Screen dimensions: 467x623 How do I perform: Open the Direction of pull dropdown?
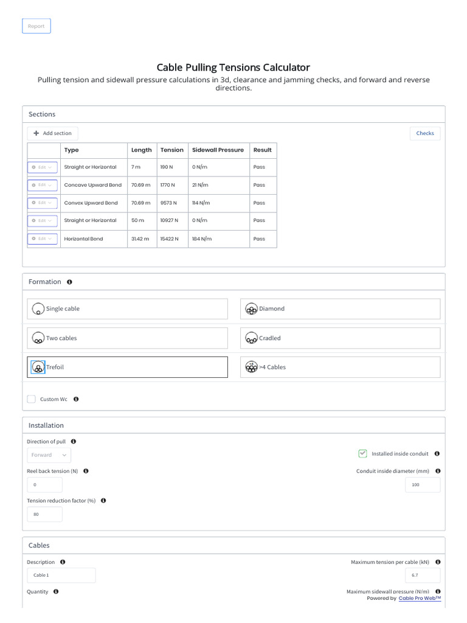click(49, 455)
